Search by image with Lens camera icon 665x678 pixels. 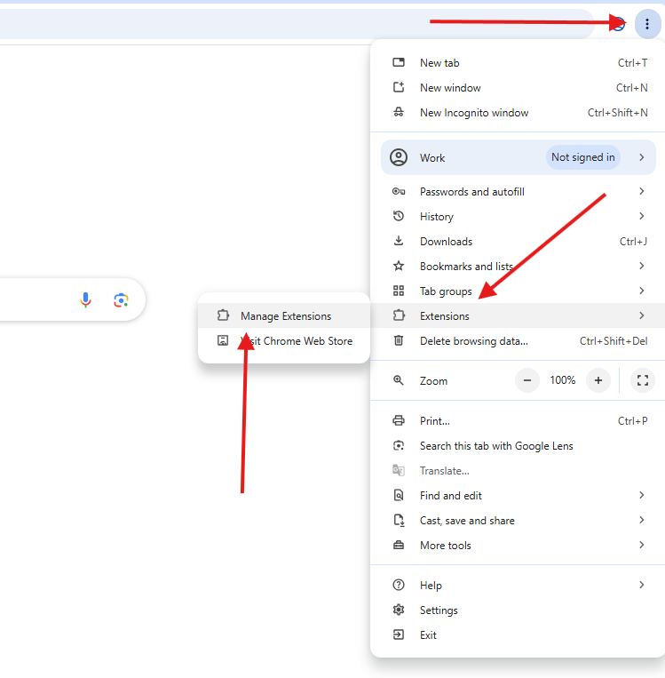(x=121, y=300)
